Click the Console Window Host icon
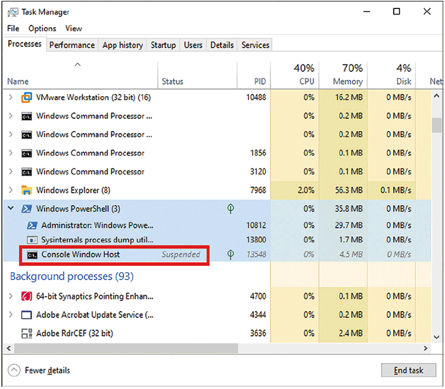445x389 pixels. click(32, 255)
